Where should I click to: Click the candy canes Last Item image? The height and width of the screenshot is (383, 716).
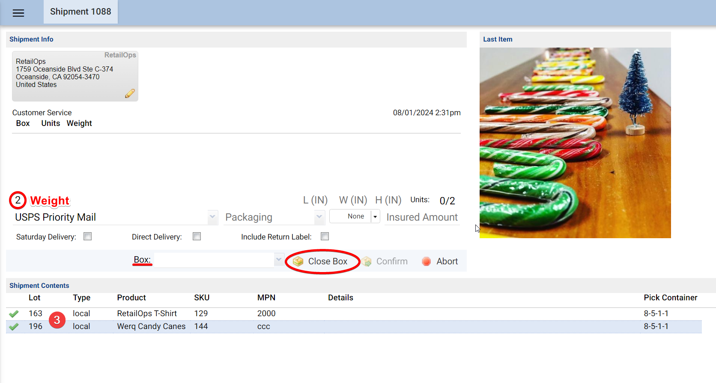tap(575, 143)
